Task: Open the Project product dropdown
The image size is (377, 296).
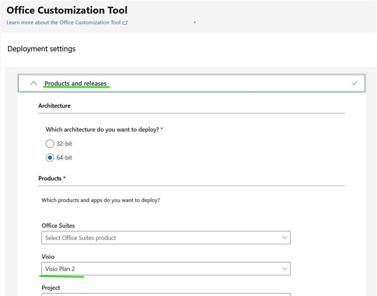Action: click(x=166, y=295)
